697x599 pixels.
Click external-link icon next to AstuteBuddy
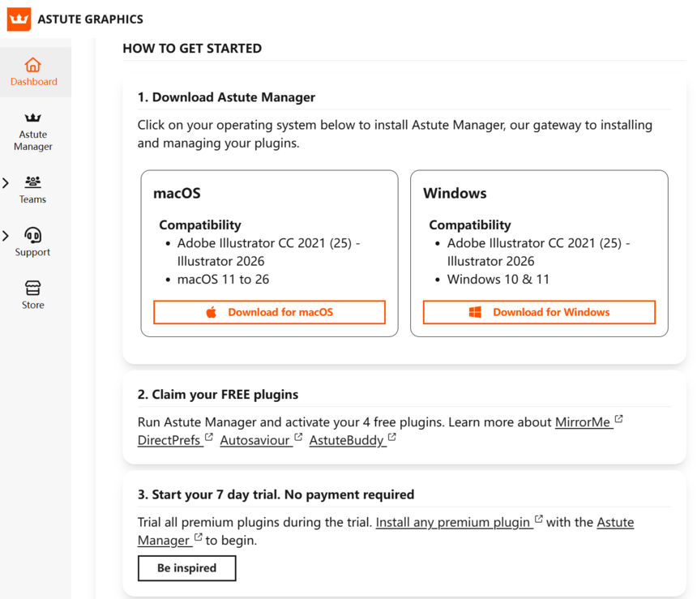[x=391, y=437]
